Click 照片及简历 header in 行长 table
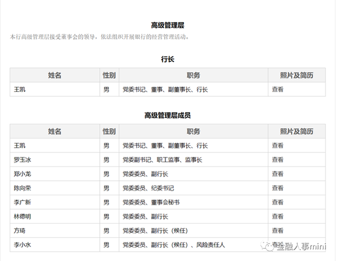 click(297, 75)
